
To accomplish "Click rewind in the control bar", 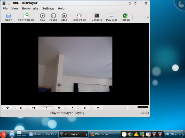I will [x=34, y=108].
